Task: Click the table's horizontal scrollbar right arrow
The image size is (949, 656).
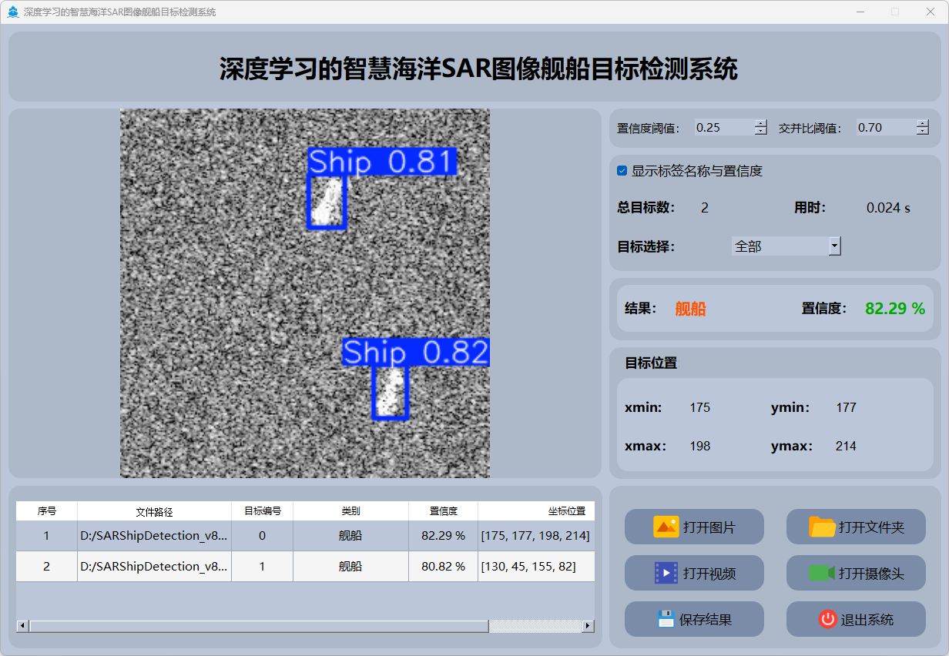Action: coord(588,626)
